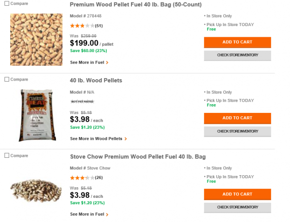The width and height of the screenshot is (290, 222).
Task: Add 40 lb. Wood Pellets to cart
Action: [x=237, y=118]
